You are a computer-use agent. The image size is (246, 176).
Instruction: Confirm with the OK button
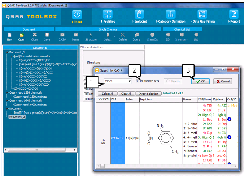pos(201,81)
